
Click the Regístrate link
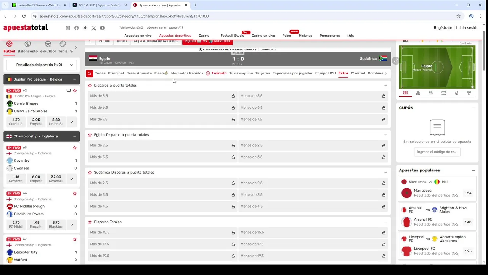(443, 28)
